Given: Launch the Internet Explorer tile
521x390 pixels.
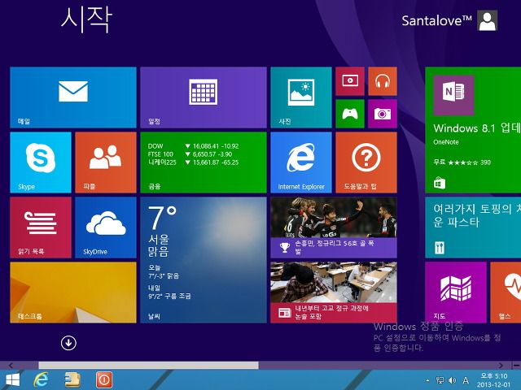Looking at the screenshot, I should pos(301,162).
